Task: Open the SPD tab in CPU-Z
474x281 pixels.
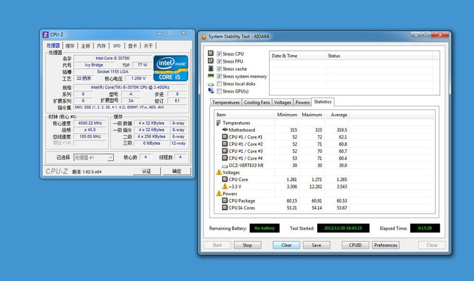Action: pos(117,46)
